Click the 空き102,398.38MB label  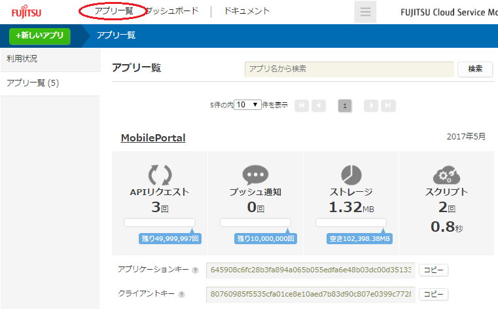point(359,238)
